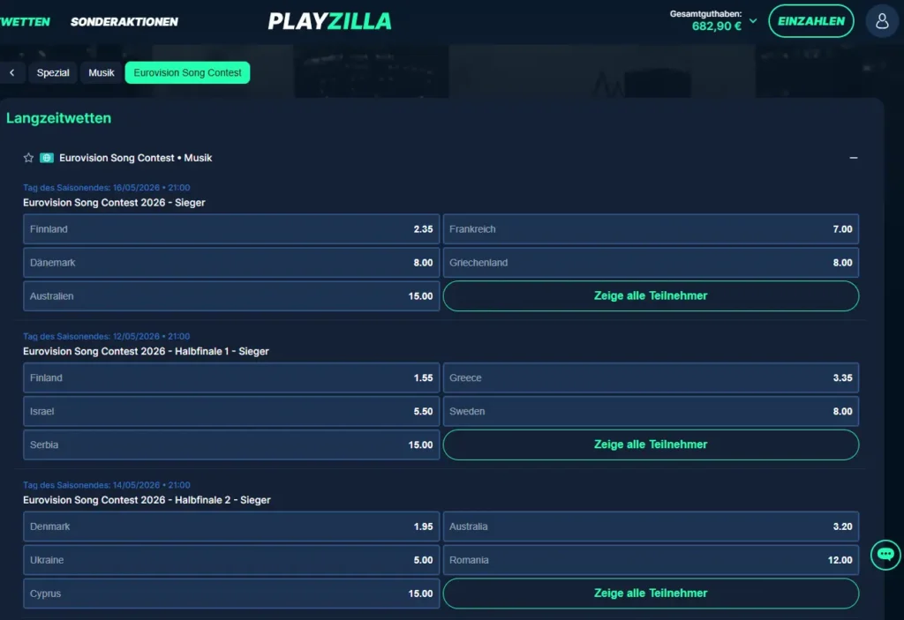Select Cyprus at odds 15.00
The height and width of the screenshot is (620, 904).
click(231, 593)
